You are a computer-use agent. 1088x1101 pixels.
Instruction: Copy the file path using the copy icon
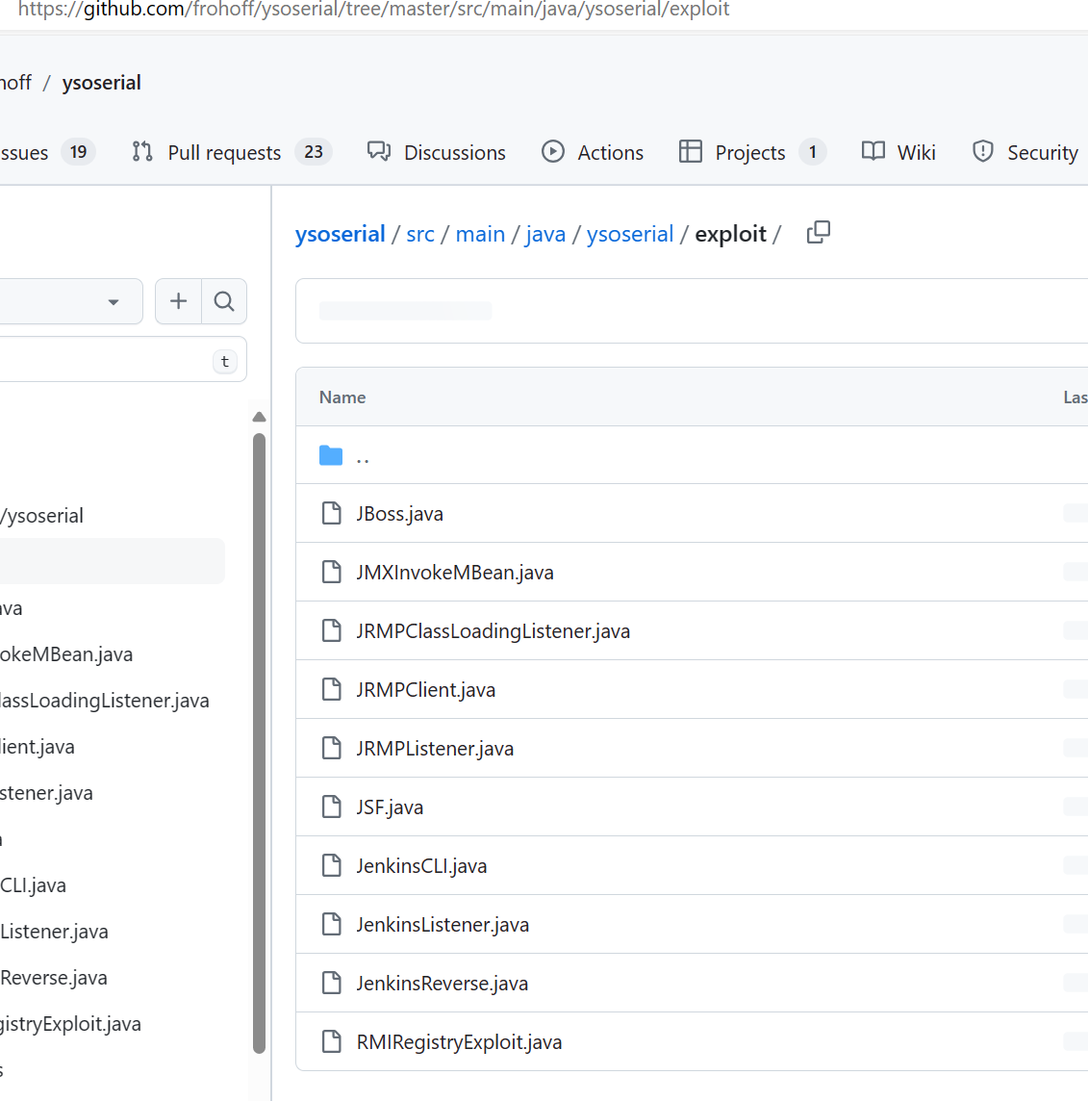pos(818,233)
